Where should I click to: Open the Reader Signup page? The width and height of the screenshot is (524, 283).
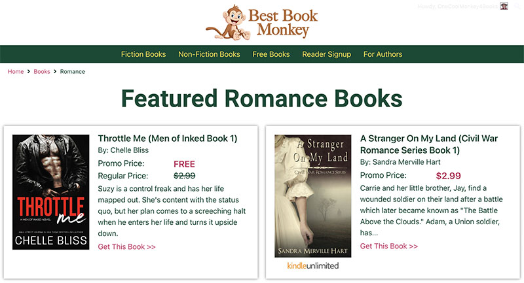(x=326, y=54)
